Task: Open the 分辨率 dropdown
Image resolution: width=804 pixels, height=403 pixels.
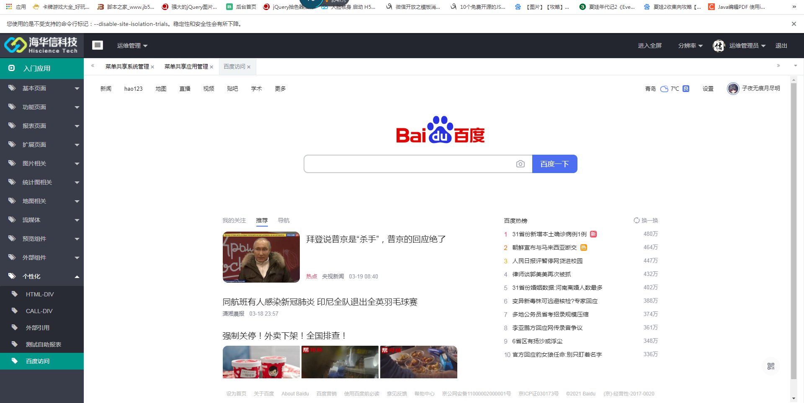Action: click(690, 46)
